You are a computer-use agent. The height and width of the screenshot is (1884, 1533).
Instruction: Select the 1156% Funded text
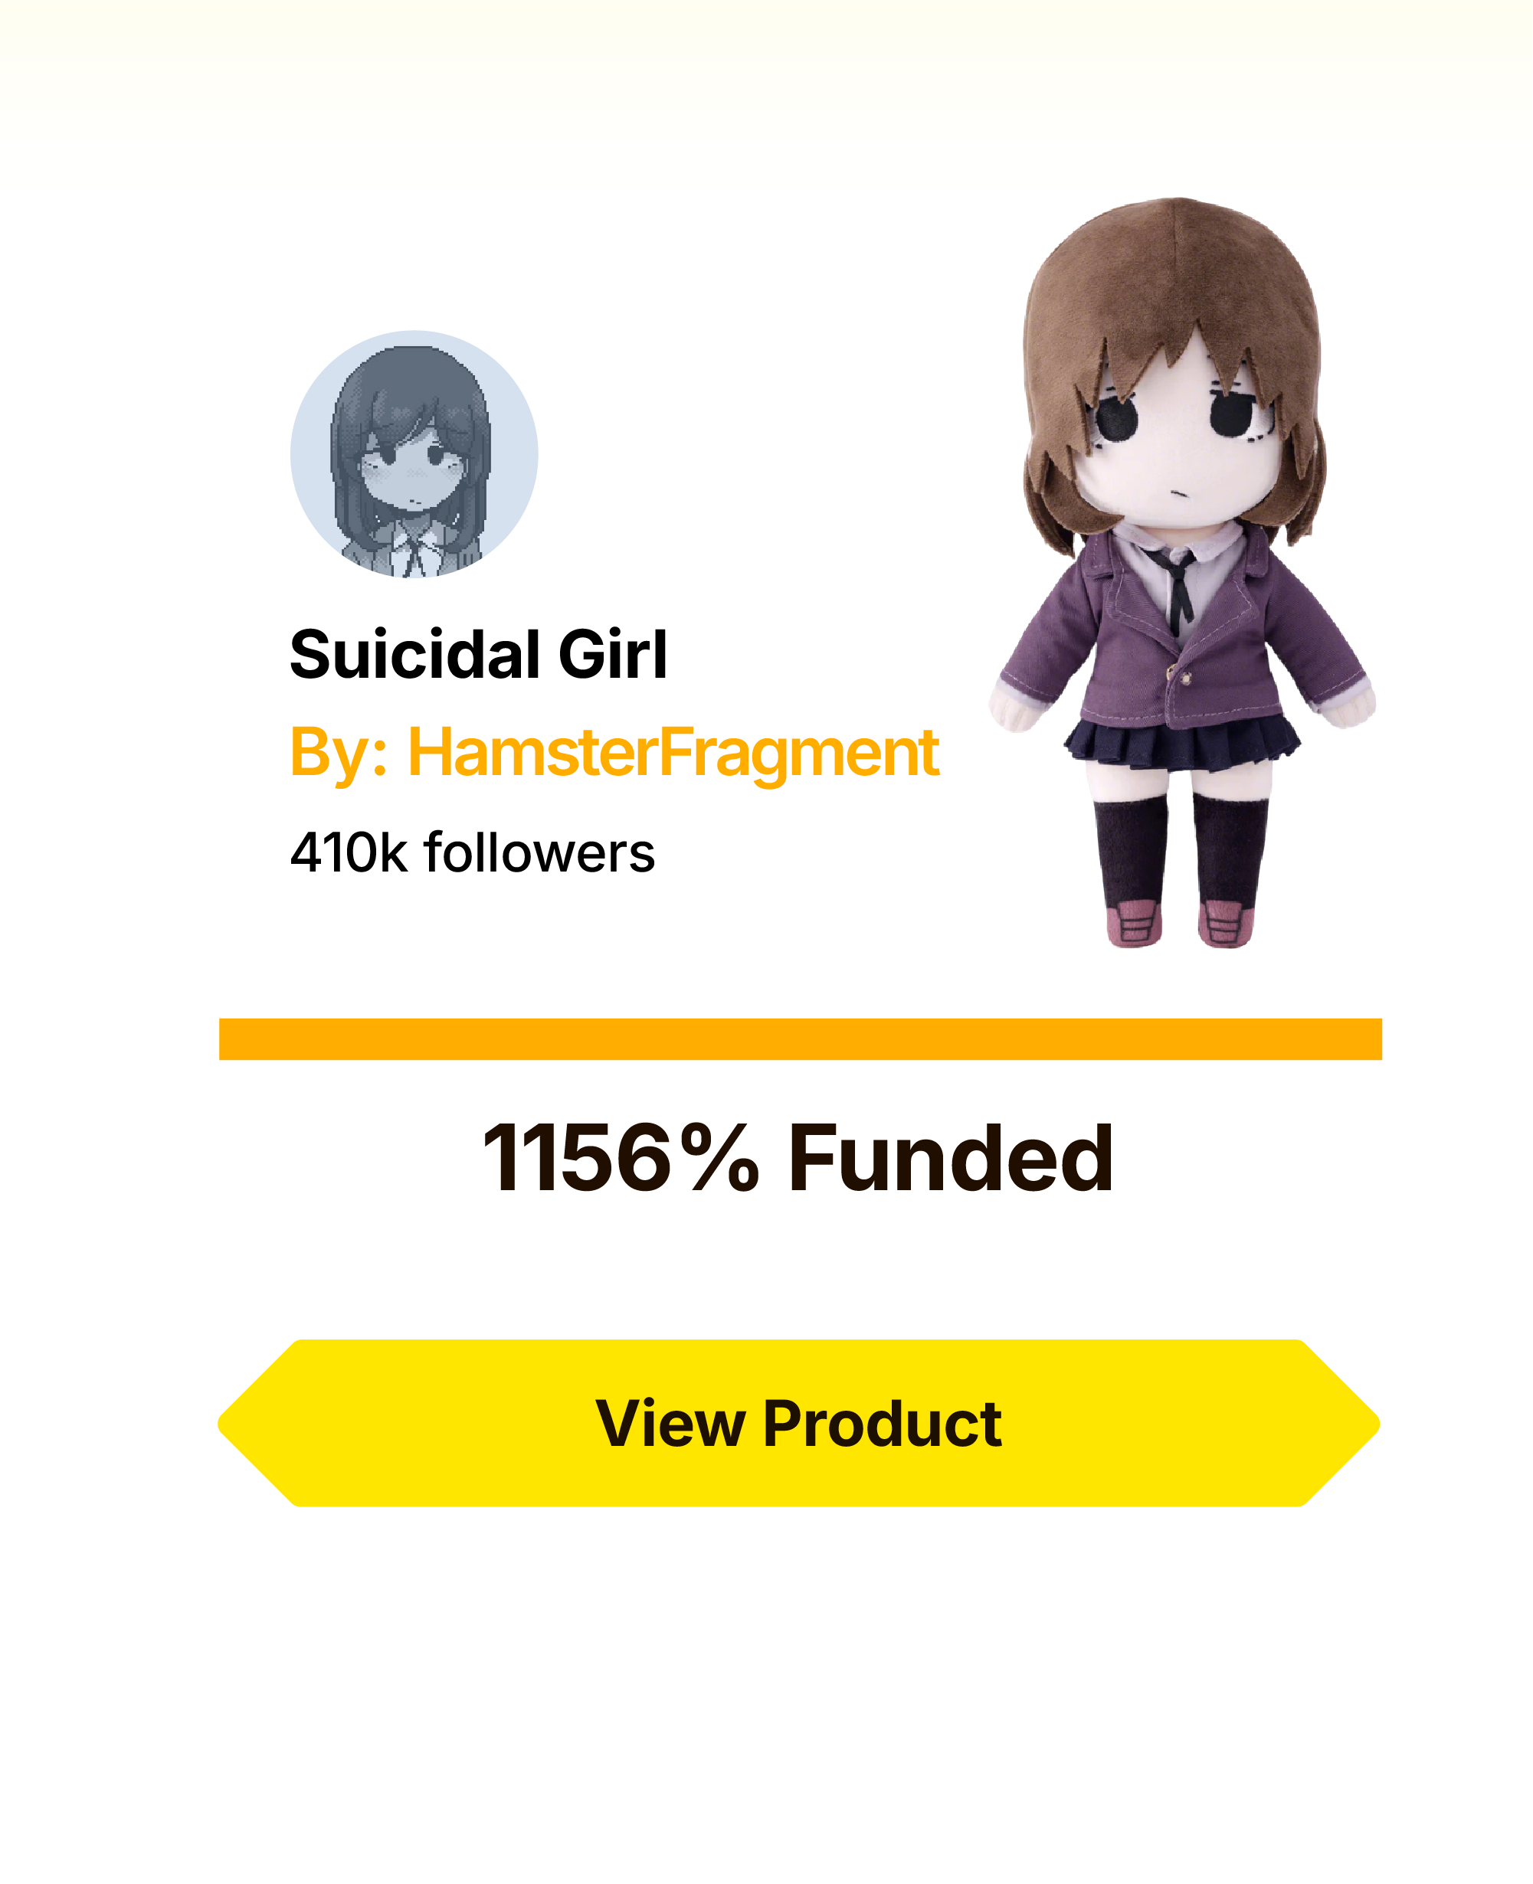pos(798,1157)
